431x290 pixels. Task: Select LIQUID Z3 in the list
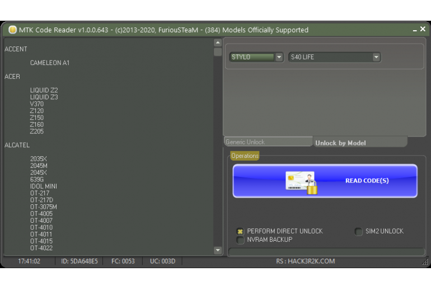pyautogui.click(x=44, y=97)
